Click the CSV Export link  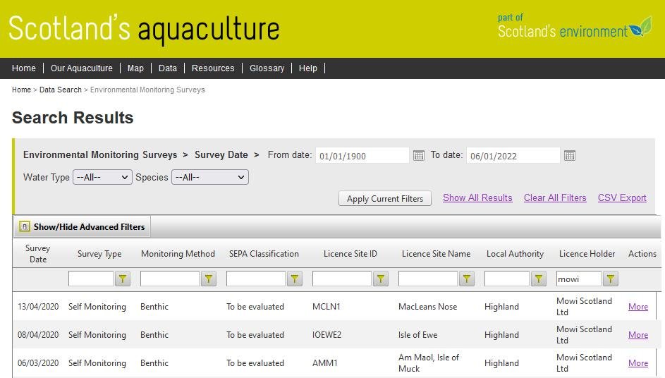(x=622, y=198)
